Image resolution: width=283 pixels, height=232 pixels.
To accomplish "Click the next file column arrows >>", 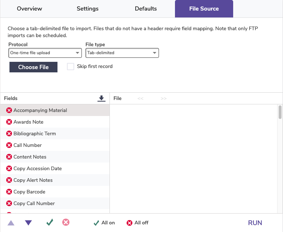I will click(x=164, y=99).
